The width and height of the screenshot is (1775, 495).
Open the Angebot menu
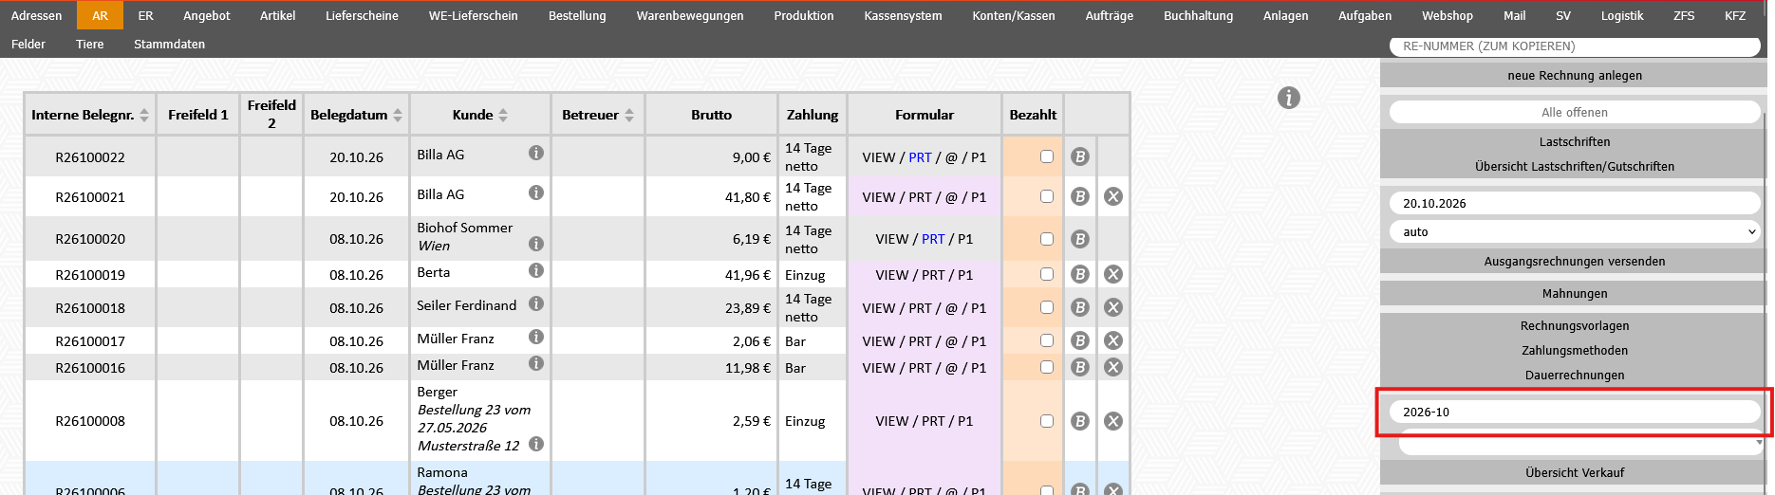click(207, 15)
